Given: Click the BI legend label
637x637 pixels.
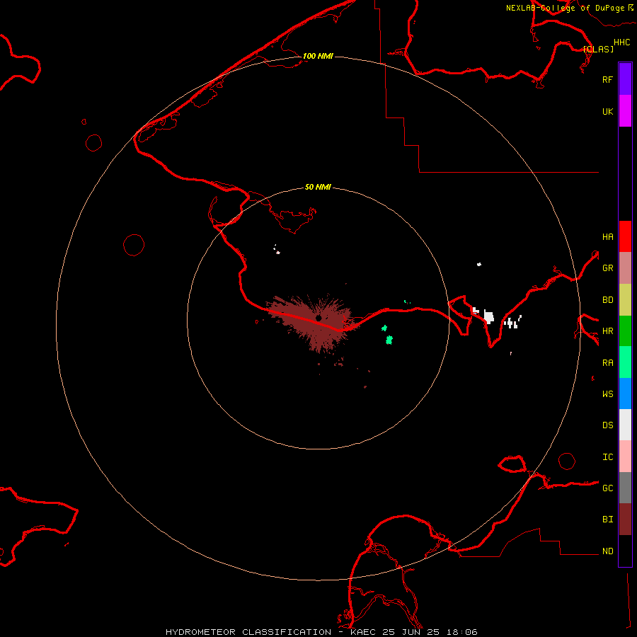Looking at the screenshot, I should [x=608, y=520].
